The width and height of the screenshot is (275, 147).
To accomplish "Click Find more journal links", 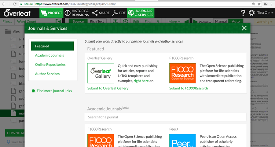I will (52, 91).
